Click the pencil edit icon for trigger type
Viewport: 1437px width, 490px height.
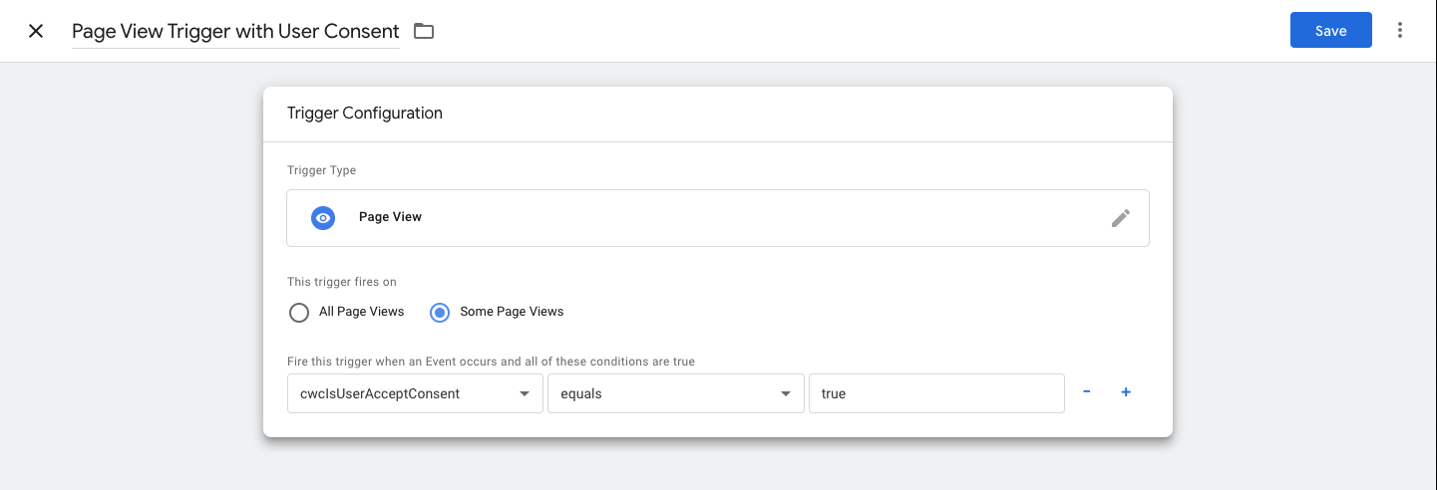(x=1121, y=218)
